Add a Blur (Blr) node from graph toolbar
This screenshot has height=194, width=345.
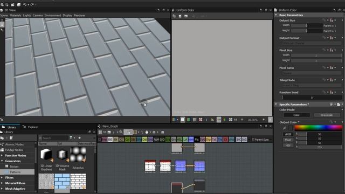[x=116, y=140]
